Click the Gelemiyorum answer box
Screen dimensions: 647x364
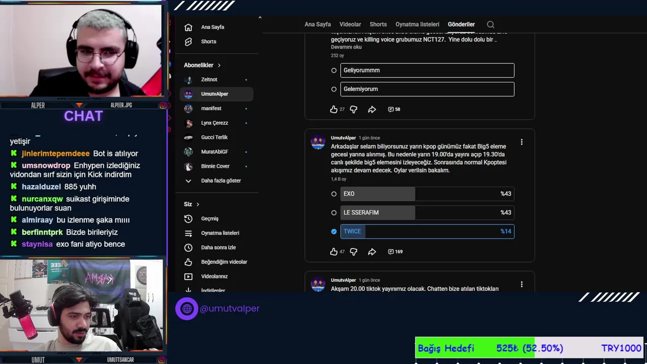point(427,89)
